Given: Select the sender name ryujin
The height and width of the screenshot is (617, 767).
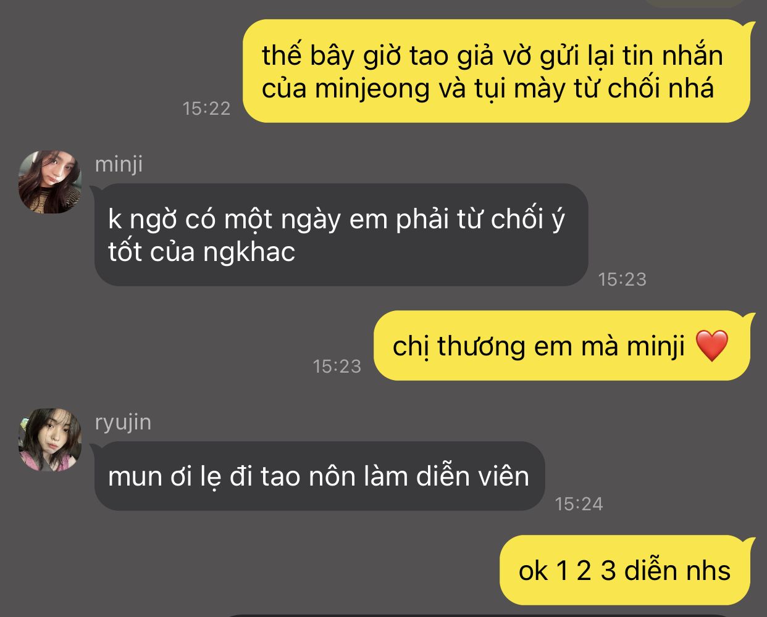Looking at the screenshot, I should pyautogui.click(x=123, y=422).
